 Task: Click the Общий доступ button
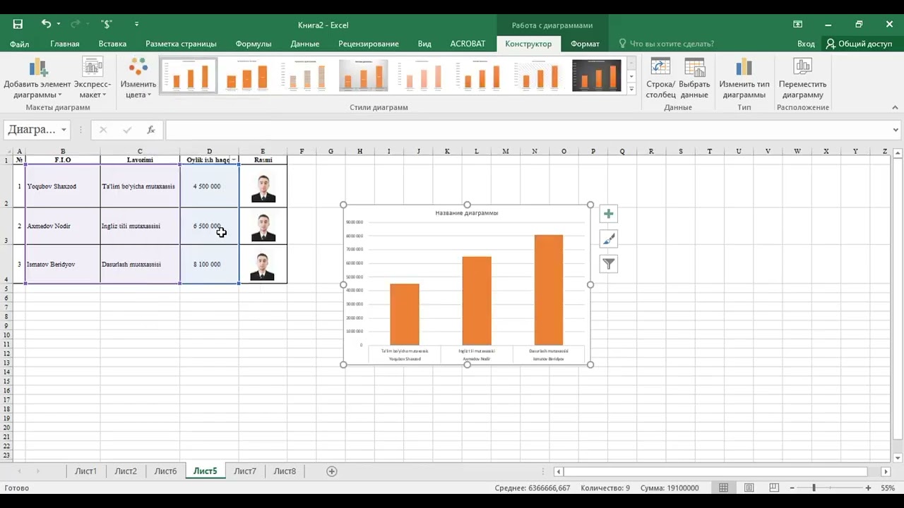coord(860,44)
